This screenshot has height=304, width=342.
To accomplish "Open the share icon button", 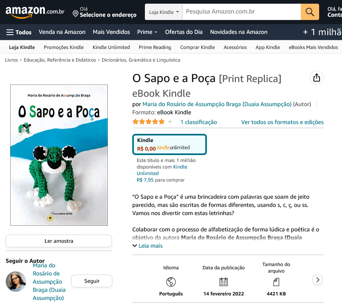I will (x=317, y=78).
